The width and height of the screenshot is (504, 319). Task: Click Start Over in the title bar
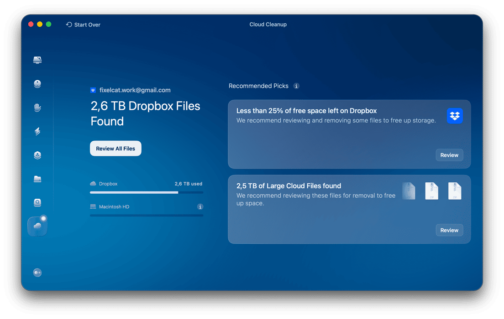pos(83,25)
